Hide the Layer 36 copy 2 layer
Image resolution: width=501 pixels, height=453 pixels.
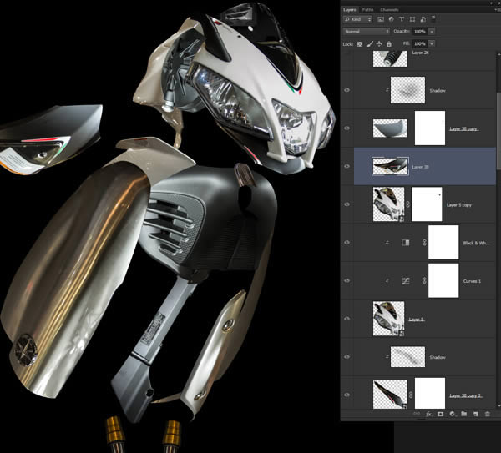pos(347,395)
